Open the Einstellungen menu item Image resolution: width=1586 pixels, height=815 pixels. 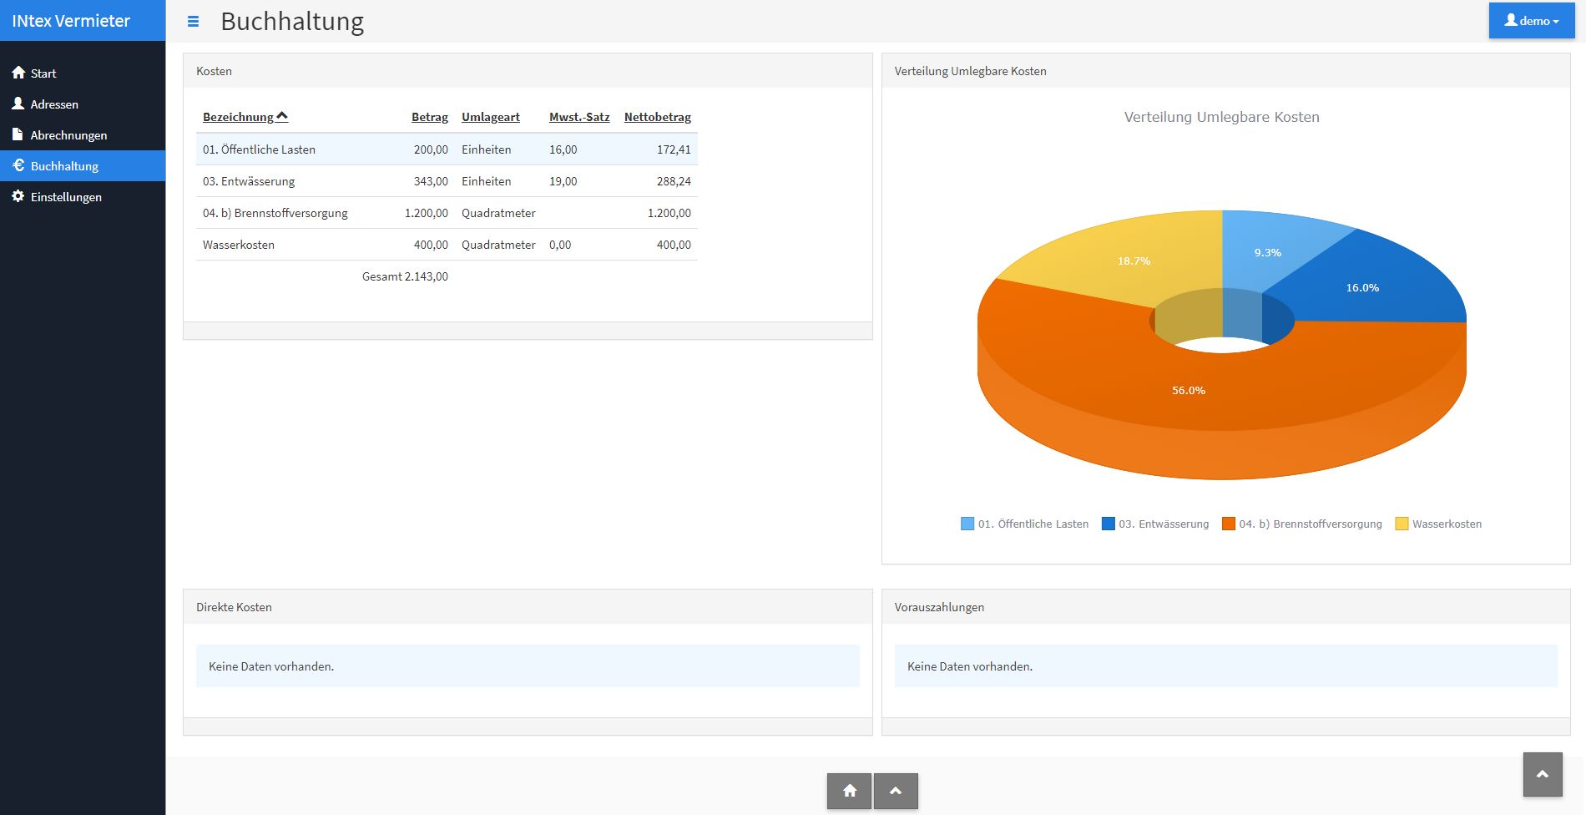(x=83, y=197)
